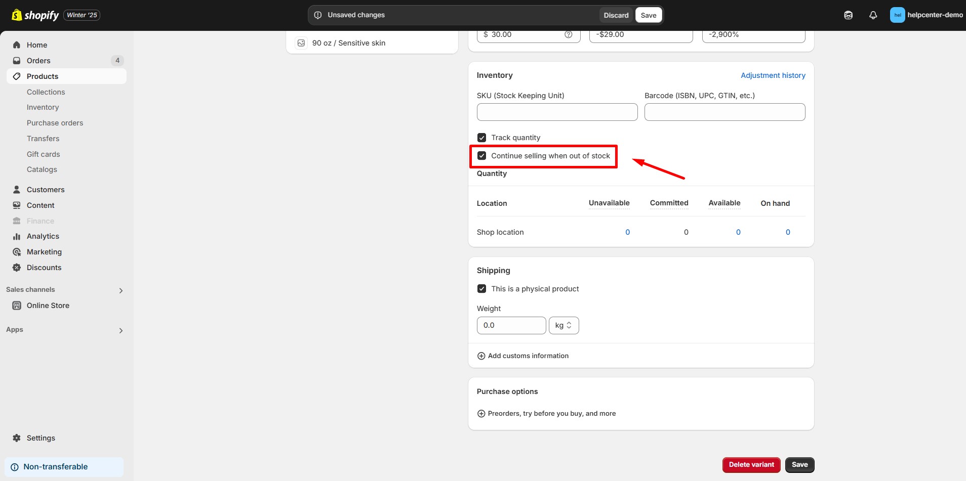The width and height of the screenshot is (966, 481).
Task: Click the plus icon beside Add customs information
Action: 481,356
